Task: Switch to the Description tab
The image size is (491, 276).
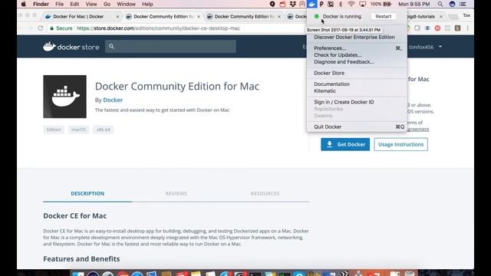Action: pos(87,193)
